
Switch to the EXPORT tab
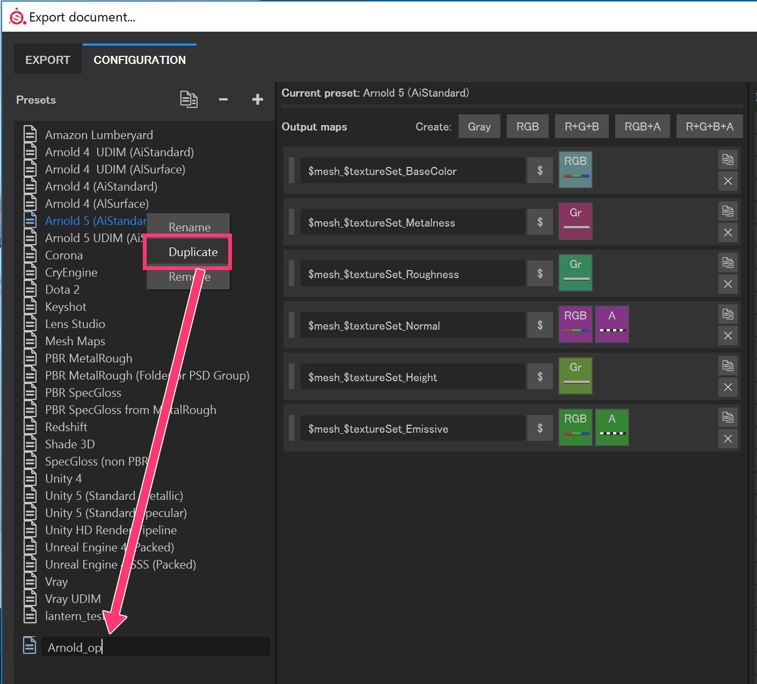(48, 60)
